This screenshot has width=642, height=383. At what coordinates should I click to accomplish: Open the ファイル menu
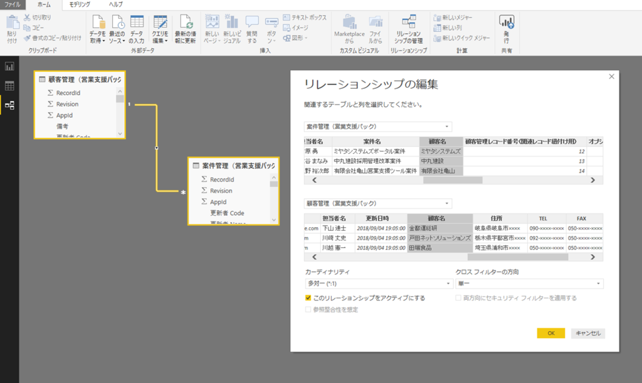point(14,5)
